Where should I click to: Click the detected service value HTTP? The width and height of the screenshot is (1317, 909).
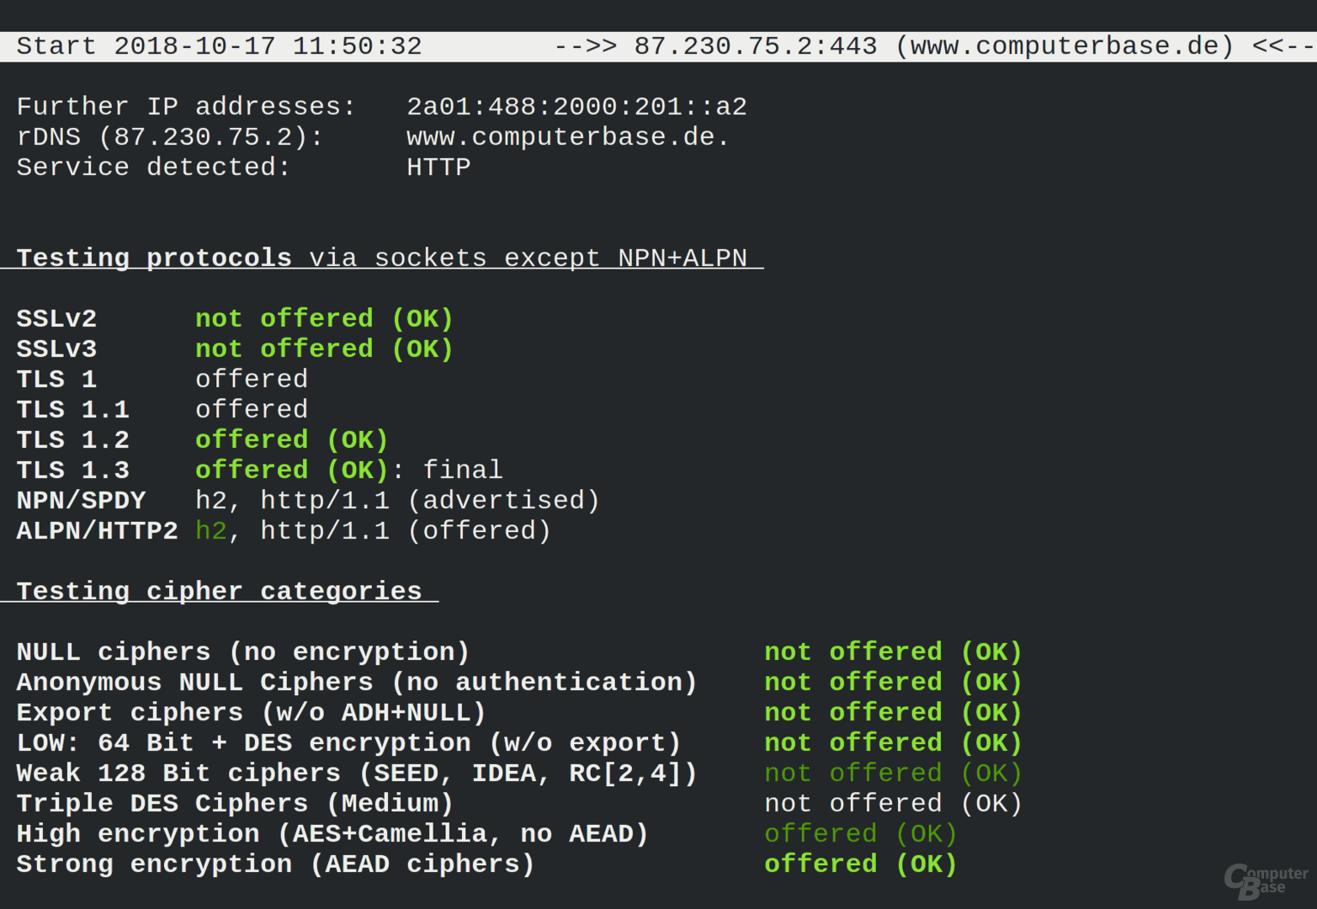(438, 167)
